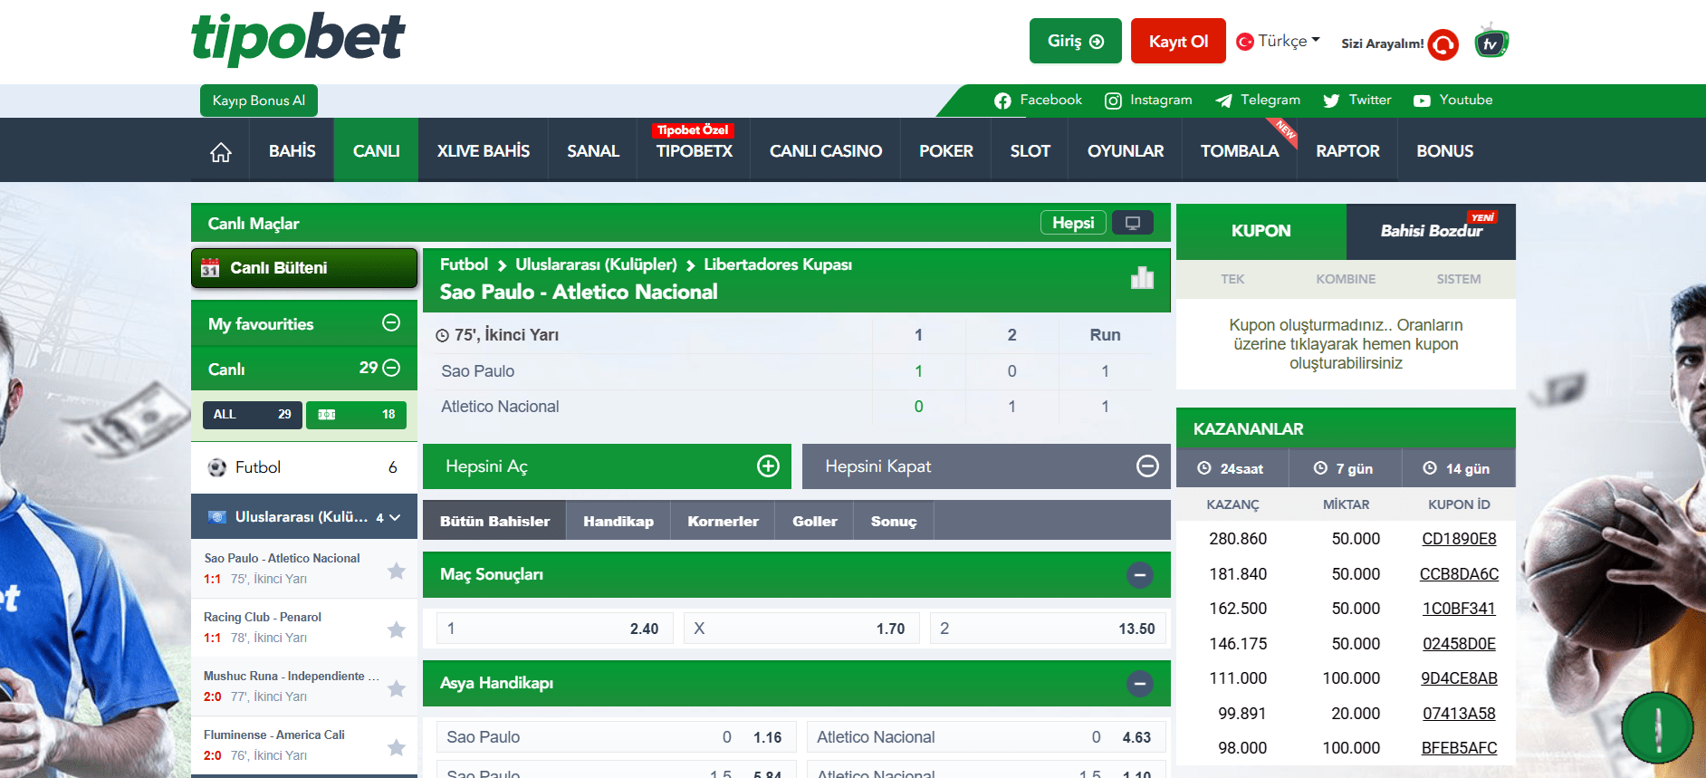1706x778 pixels.
Task: Favorite the Sao Paulo - Atletico Nacional match
Action: (x=396, y=571)
